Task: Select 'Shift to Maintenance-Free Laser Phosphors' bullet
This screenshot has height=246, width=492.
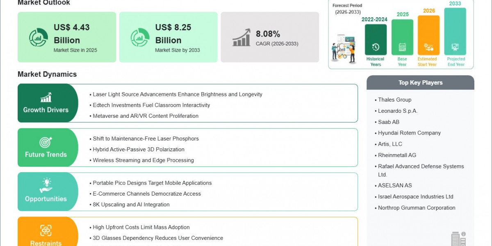Action: pyautogui.click(x=146, y=139)
